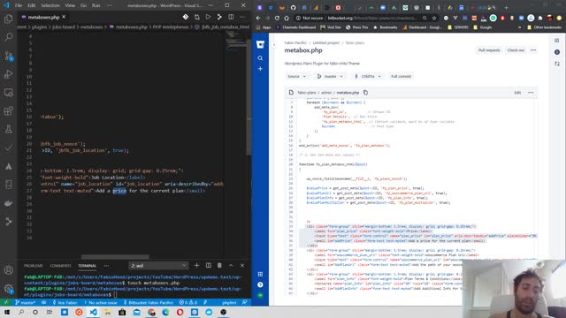Open Run and Debug view
This screenshot has width=566, height=318.
click(8, 74)
